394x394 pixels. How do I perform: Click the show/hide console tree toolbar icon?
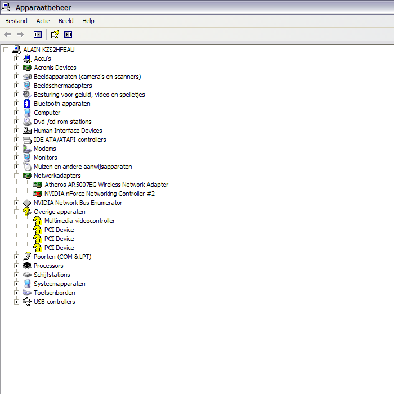coord(38,34)
